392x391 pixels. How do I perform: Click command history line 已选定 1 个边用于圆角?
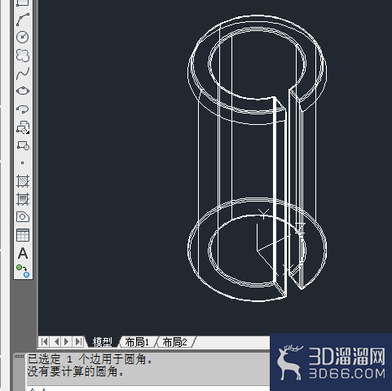tap(90, 359)
